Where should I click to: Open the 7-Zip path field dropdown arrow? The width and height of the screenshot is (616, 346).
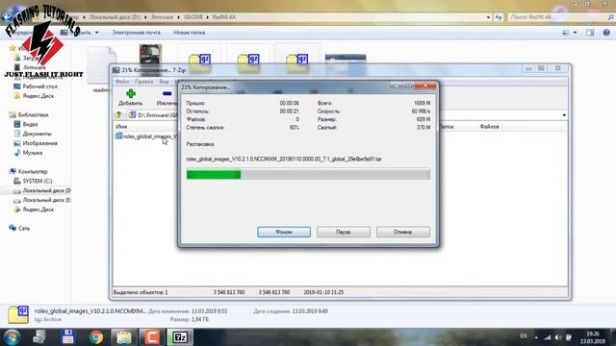564,115
